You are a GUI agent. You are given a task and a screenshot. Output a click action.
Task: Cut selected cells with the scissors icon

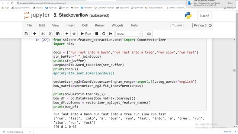point(43,34)
